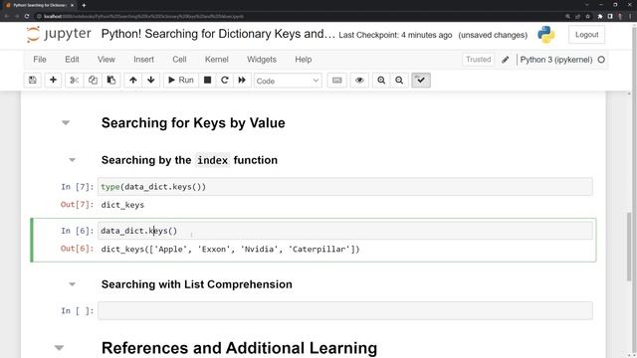Click the Logout button
637x358 pixels.
pos(586,35)
